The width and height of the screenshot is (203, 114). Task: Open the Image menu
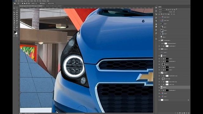click(22, 1)
